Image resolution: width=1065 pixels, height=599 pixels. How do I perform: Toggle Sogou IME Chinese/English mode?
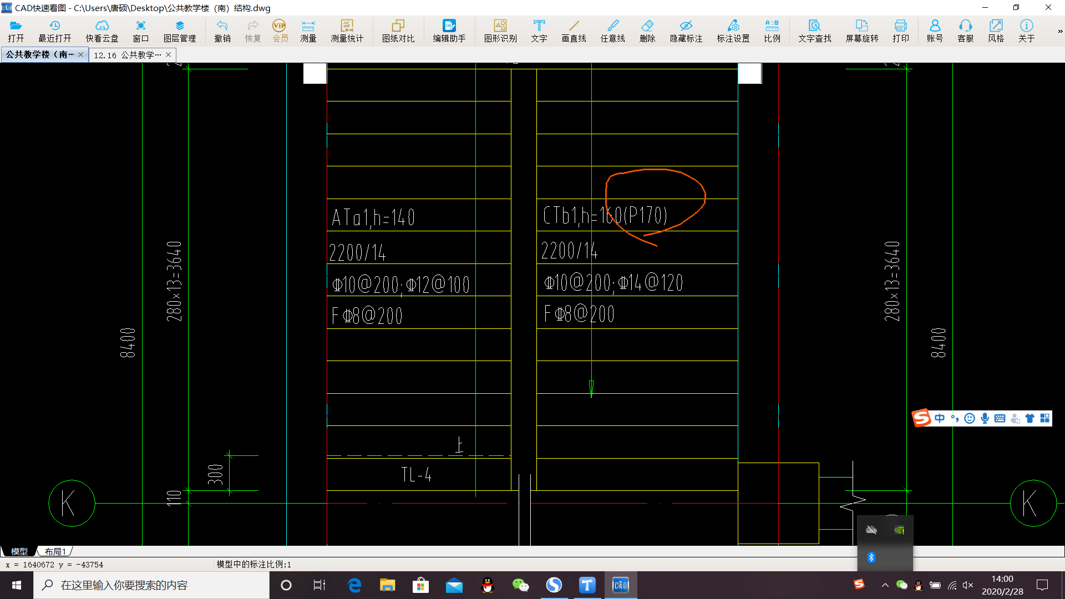940,418
